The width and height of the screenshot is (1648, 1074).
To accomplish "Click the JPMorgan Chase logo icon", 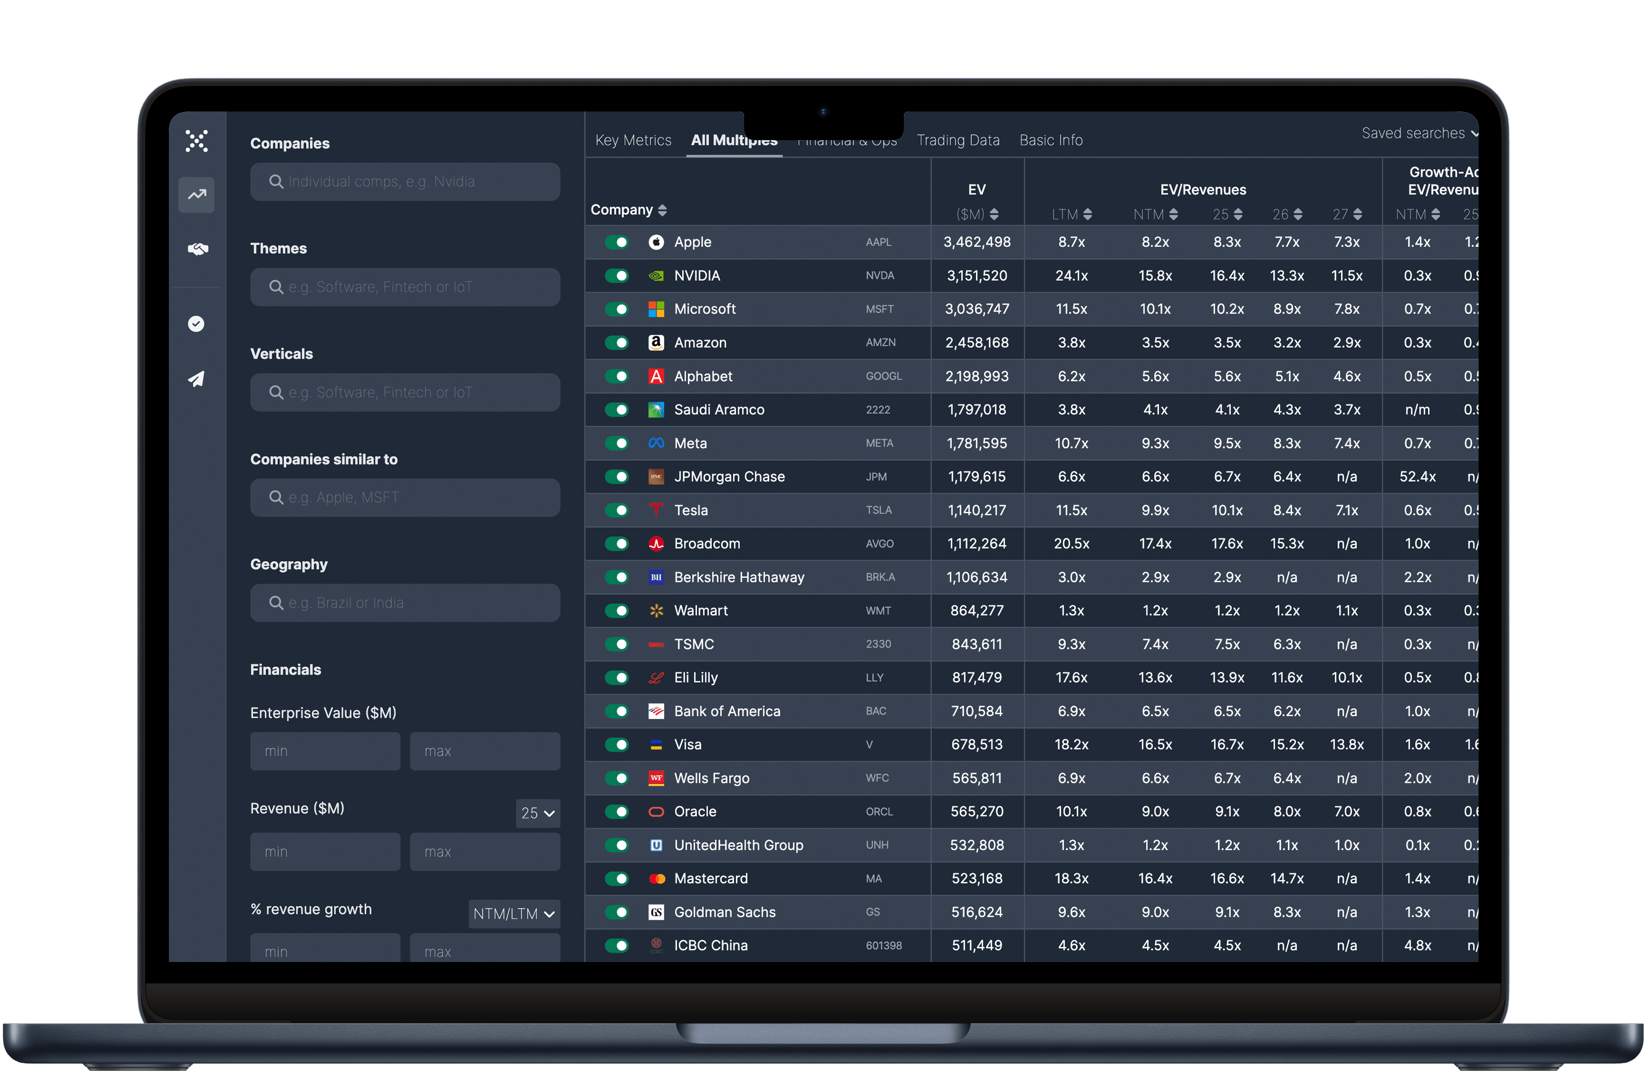I will (656, 477).
